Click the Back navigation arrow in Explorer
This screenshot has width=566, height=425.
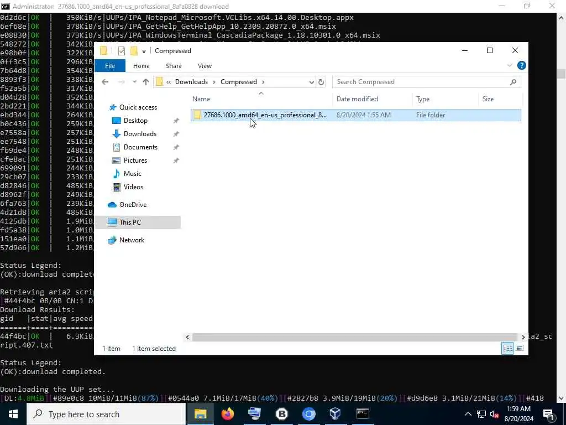[105, 82]
